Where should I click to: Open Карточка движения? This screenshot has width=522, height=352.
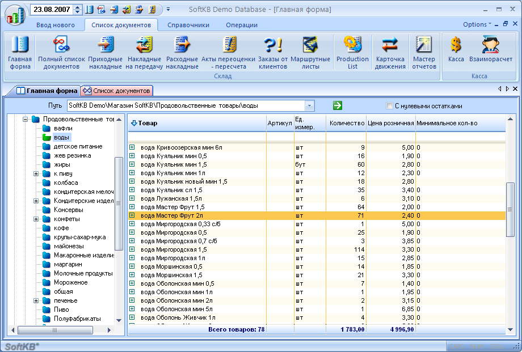pyautogui.click(x=390, y=53)
